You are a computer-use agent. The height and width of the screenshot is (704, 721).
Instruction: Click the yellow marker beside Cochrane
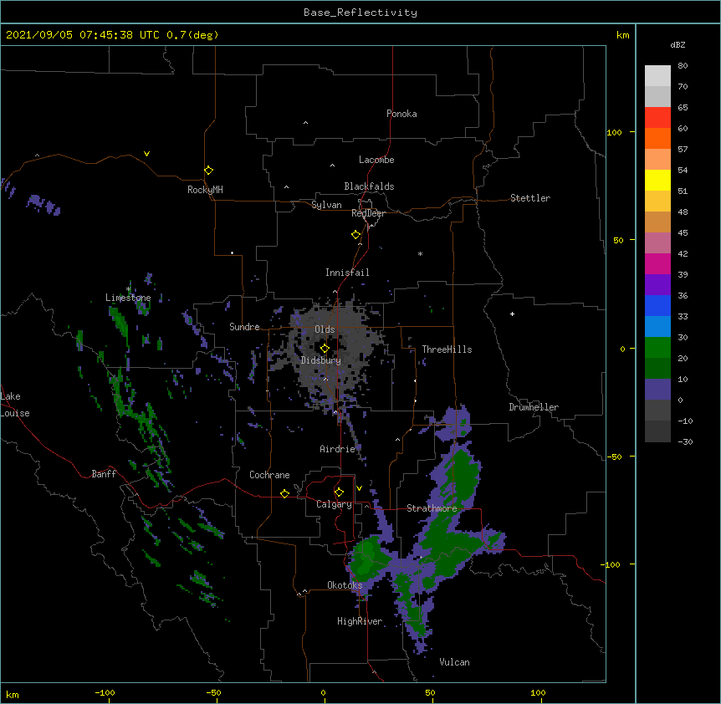284,493
